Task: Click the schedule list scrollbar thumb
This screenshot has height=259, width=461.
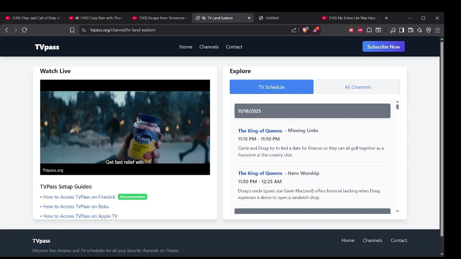Action: click(x=397, y=107)
